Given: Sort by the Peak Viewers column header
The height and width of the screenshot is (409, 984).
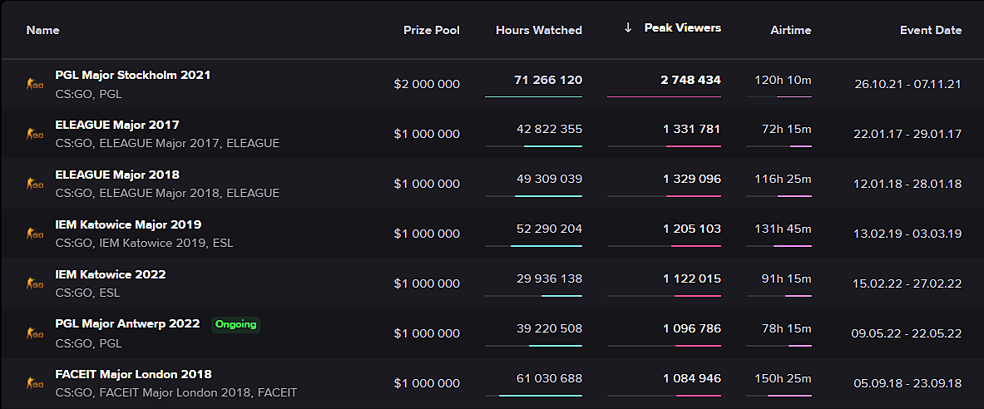Looking at the screenshot, I should 682,28.
